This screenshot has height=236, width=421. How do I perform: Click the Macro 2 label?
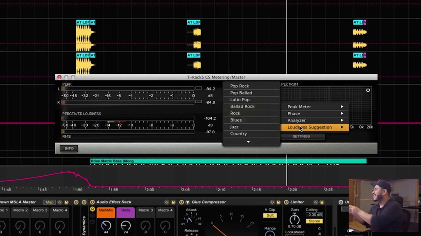(21, 210)
